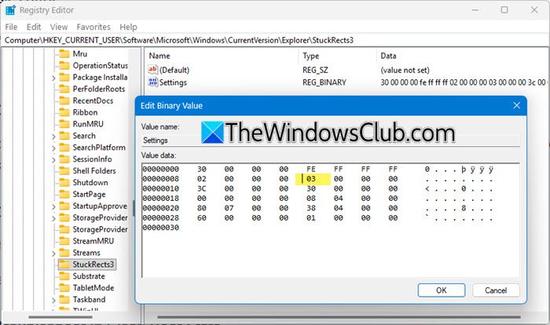Click the FE byte in row 00000000
The height and width of the screenshot is (325, 550).
click(x=311, y=170)
